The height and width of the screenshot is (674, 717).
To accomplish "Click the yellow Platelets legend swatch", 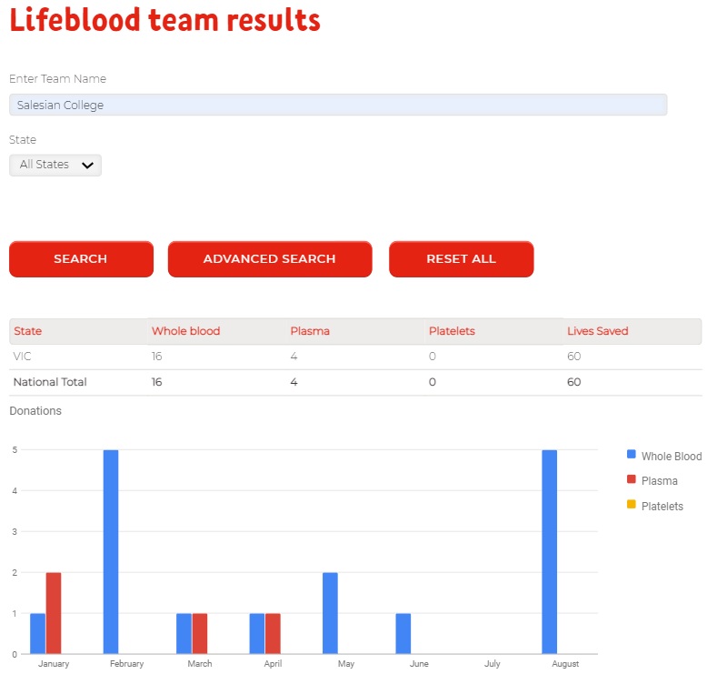I will pos(631,504).
